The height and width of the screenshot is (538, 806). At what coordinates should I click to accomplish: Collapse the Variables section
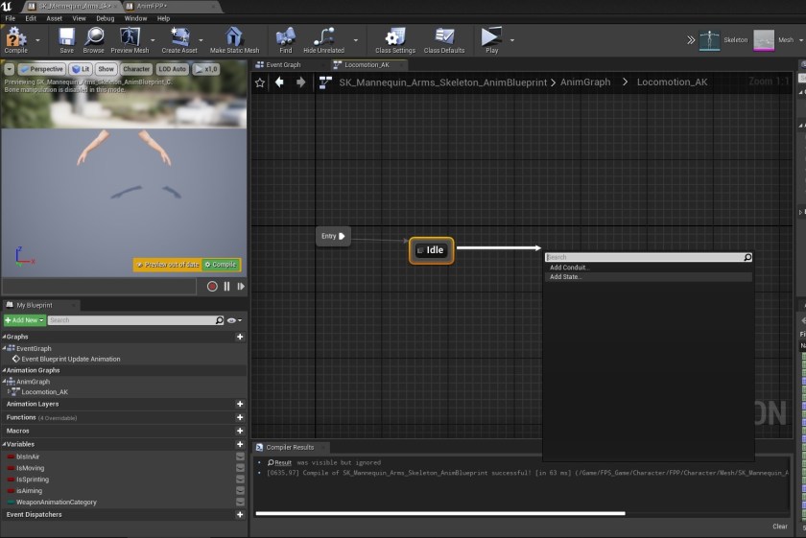coord(4,444)
